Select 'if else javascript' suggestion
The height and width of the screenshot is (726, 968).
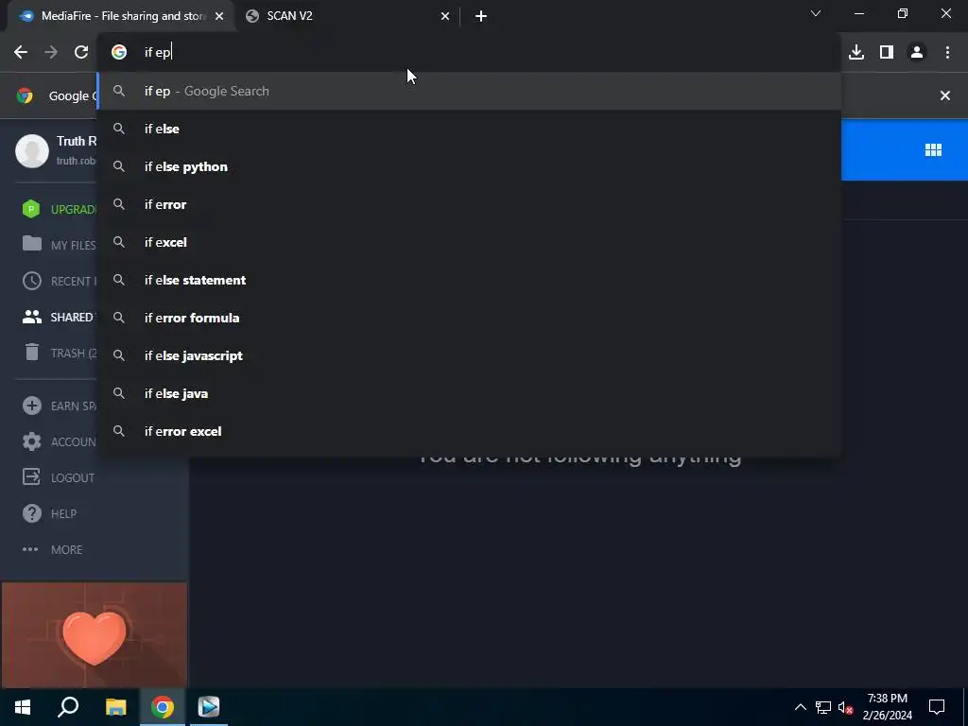pyautogui.click(x=469, y=355)
